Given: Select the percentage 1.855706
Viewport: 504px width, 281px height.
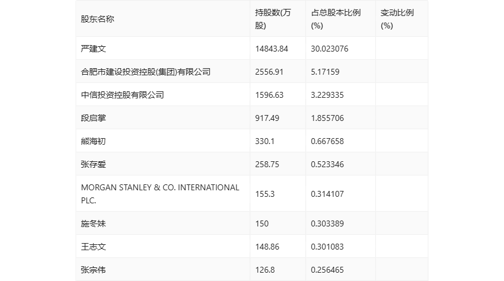Looking at the screenshot, I should (x=327, y=118).
